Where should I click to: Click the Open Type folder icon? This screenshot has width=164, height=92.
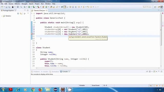tap(51, 7)
